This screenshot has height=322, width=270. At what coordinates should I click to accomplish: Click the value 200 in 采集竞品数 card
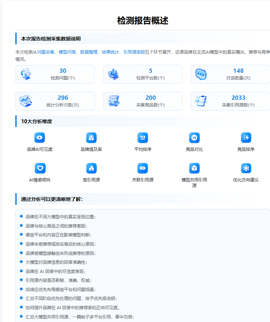(150, 98)
